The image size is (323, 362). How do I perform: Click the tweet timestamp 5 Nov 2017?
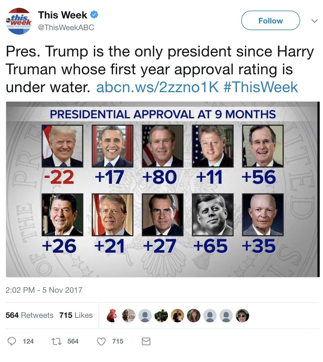tap(44, 290)
